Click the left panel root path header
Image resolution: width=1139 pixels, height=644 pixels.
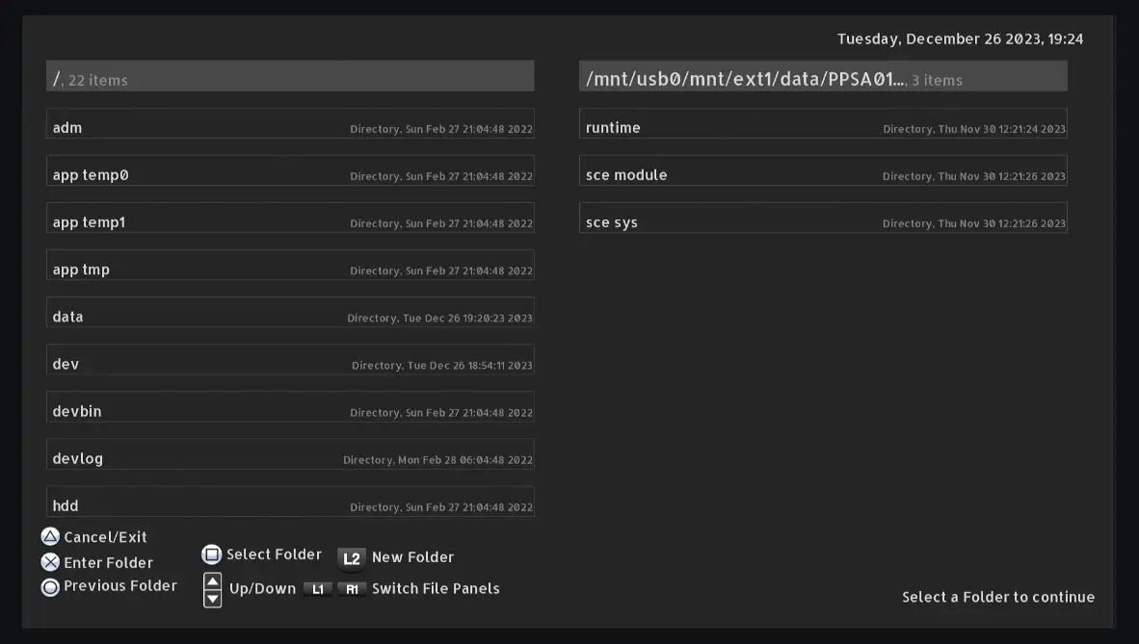pos(290,77)
